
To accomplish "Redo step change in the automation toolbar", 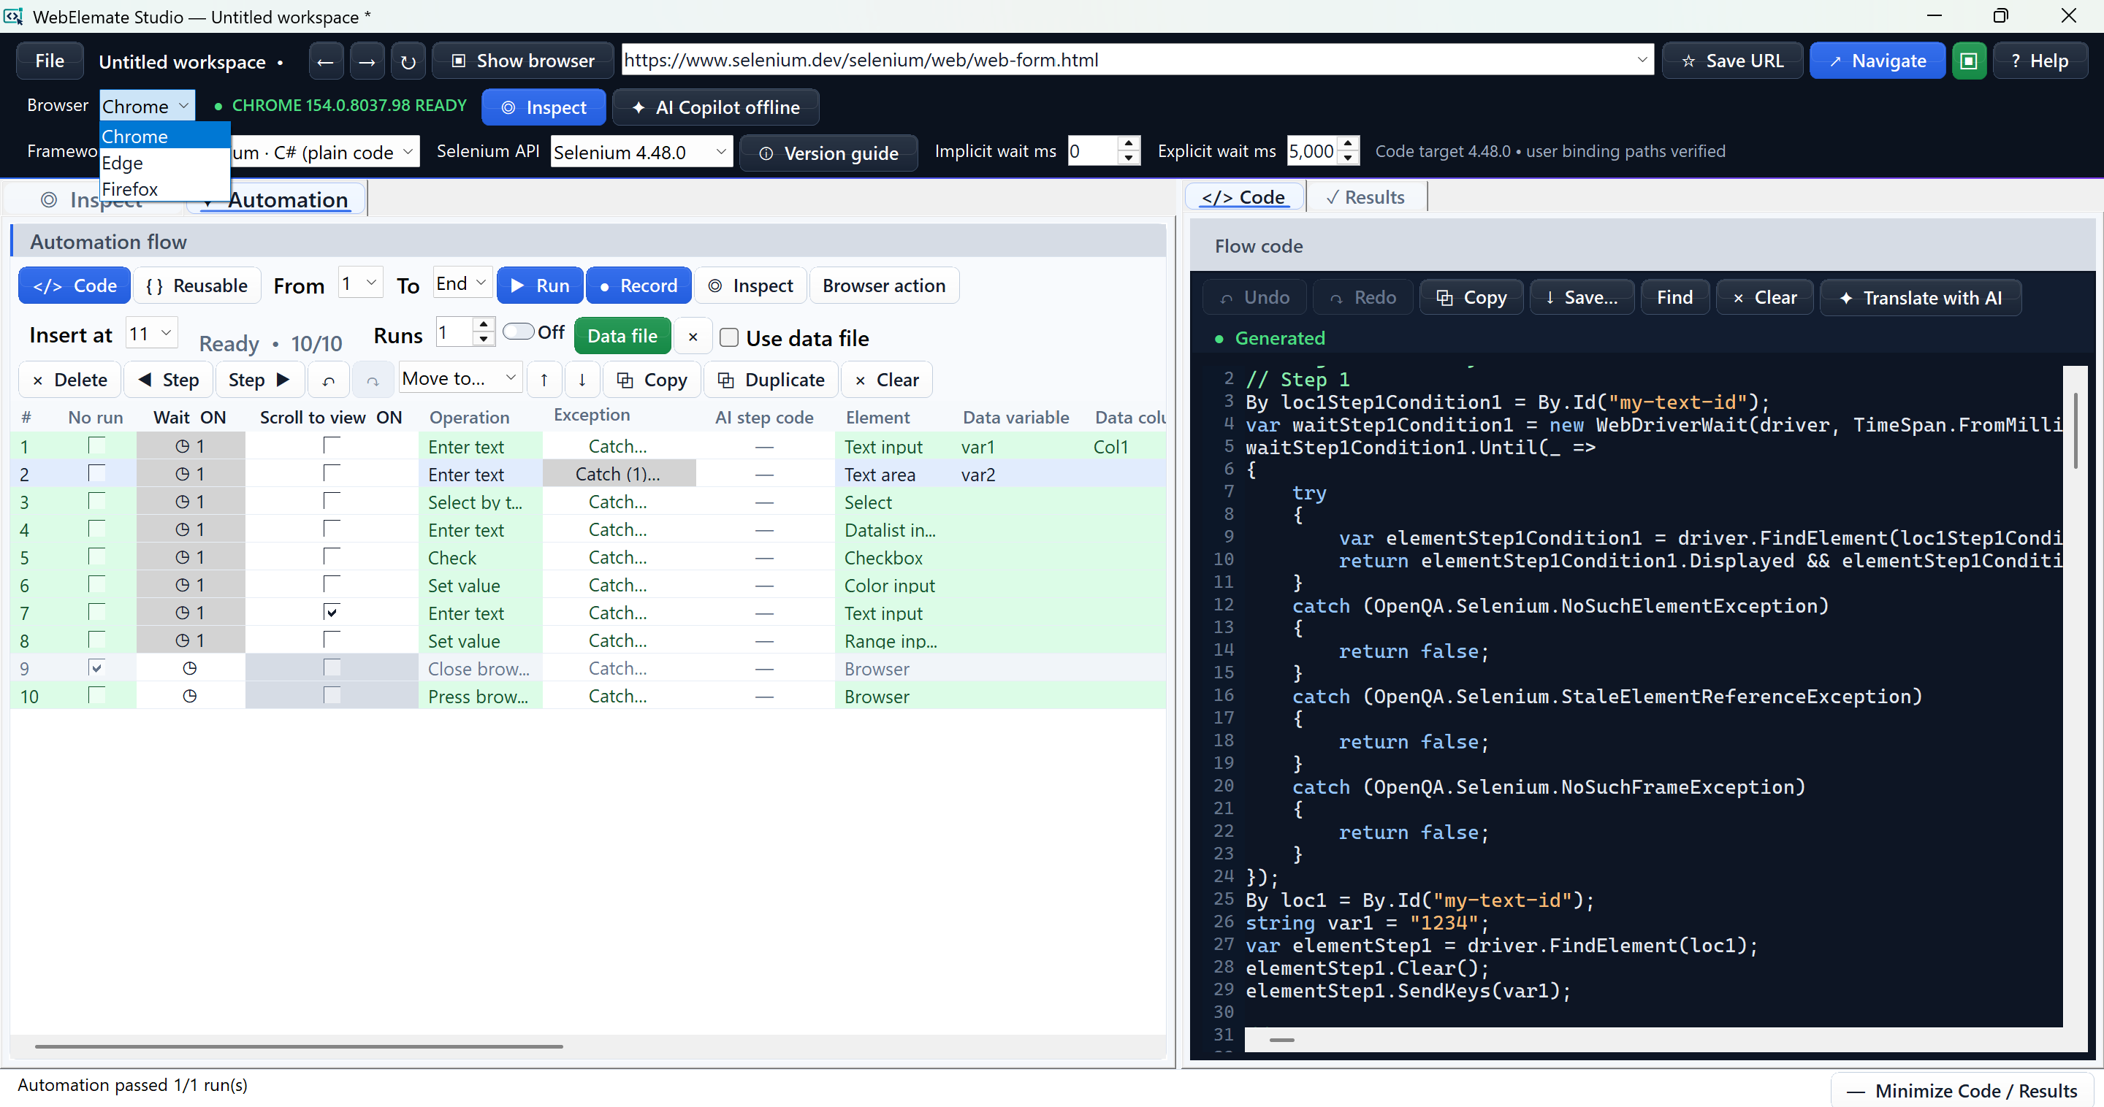I will point(373,380).
